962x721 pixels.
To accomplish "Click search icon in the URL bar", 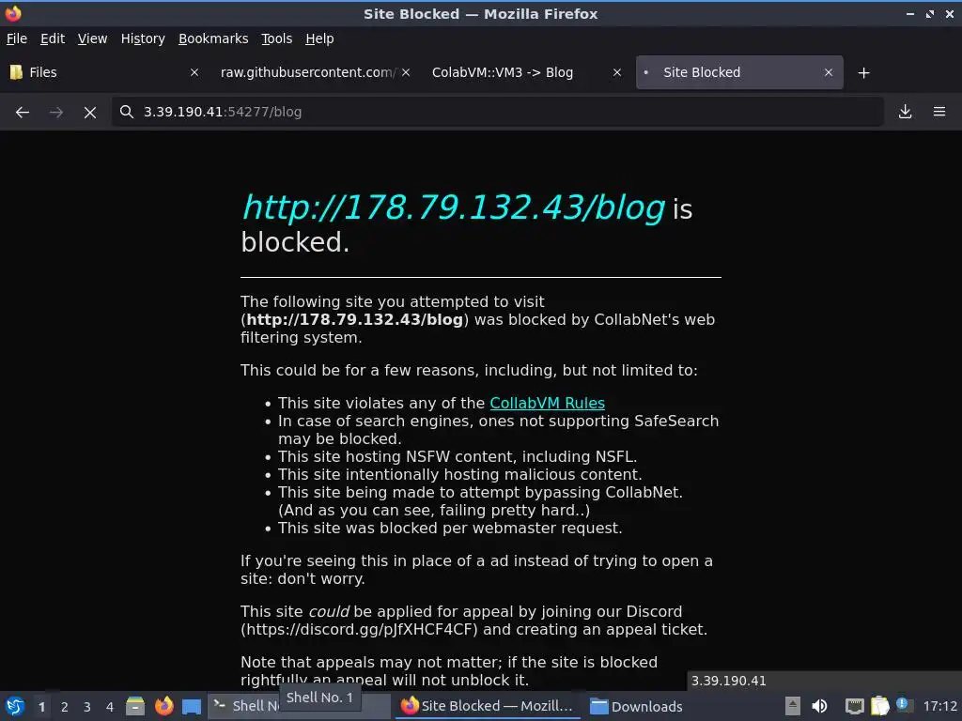I will point(127,112).
